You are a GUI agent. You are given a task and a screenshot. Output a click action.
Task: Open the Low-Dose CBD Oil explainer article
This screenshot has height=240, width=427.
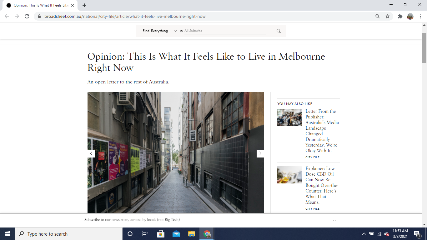click(x=321, y=185)
